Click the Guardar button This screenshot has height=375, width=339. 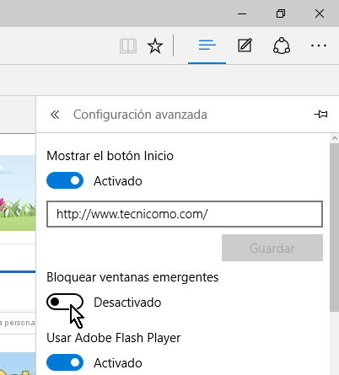[x=272, y=248]
